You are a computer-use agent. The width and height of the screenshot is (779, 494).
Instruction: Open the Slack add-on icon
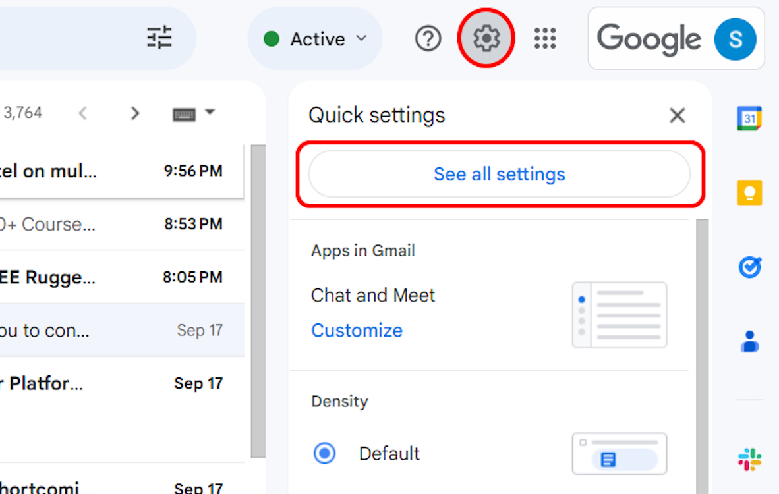[749, 459]
